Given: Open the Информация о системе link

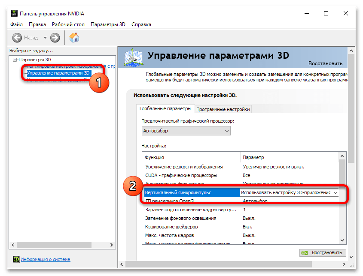Looking at the screenshot, I should pyautogui.click(x=46, y=259).
